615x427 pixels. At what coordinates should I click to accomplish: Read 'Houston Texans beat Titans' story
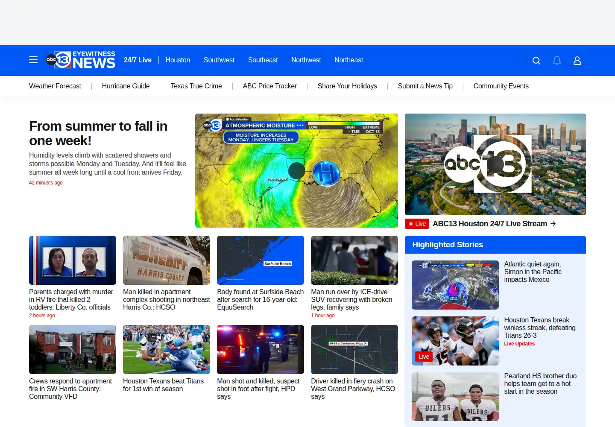point(164,385)
